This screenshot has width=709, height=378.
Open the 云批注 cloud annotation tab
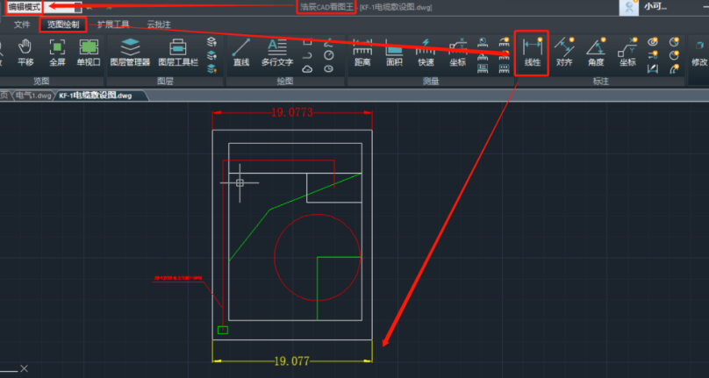(x=160, y=25)
